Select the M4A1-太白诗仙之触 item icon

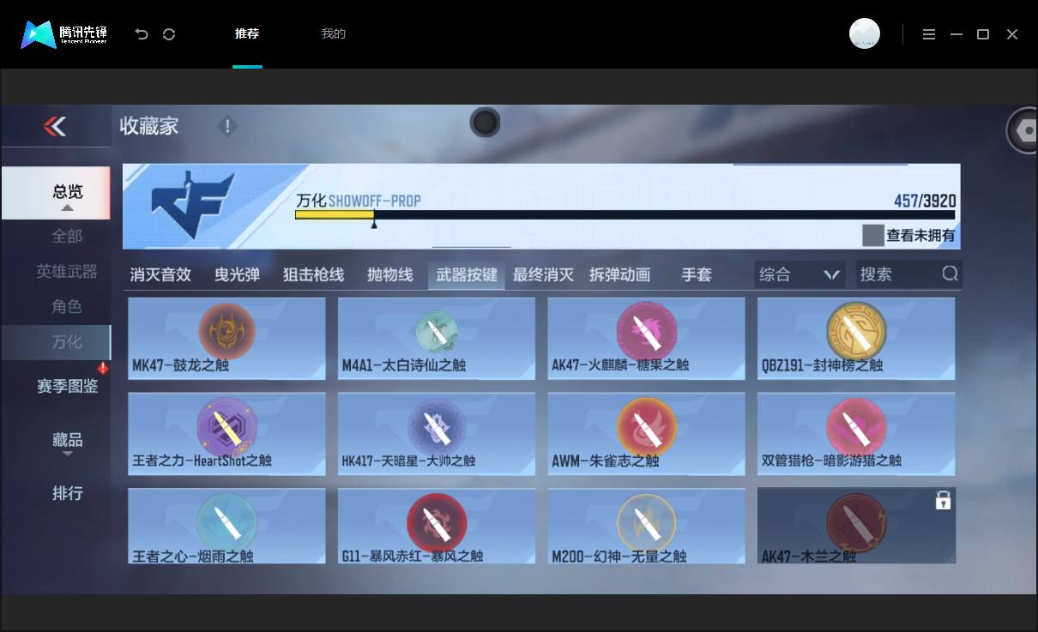(437, 331)
